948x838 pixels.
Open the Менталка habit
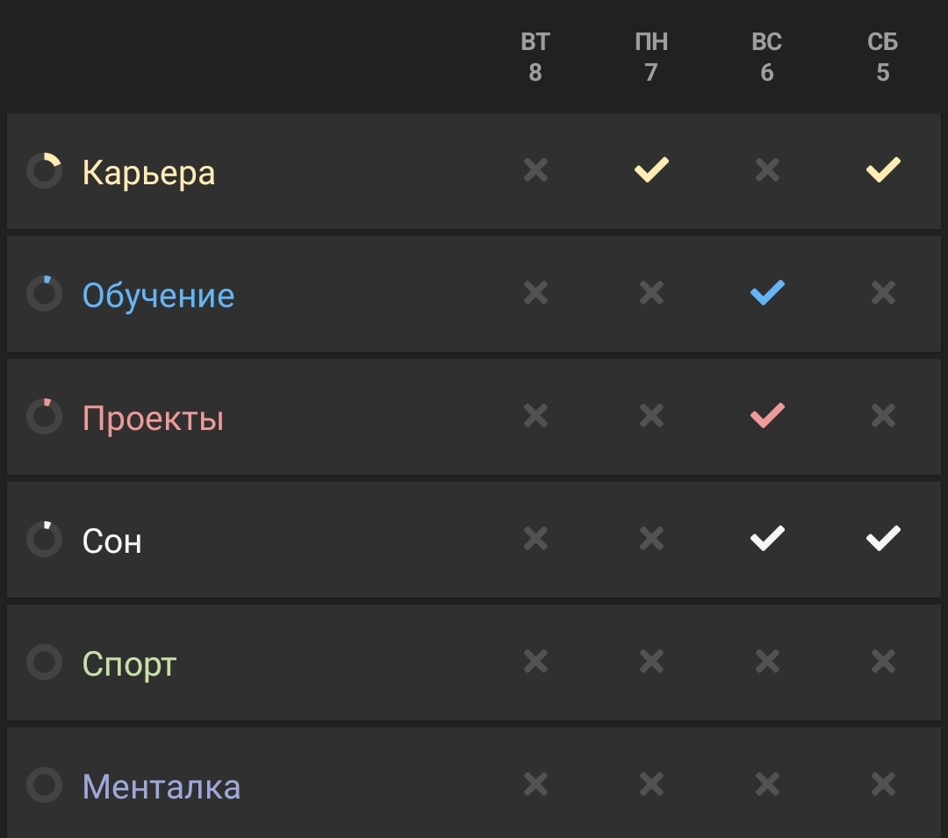pos(161,787)
